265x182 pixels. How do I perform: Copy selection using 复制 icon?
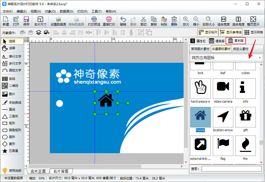click(154, 21)
